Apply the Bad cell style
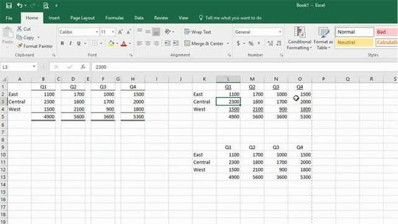 tap(387, 32)
